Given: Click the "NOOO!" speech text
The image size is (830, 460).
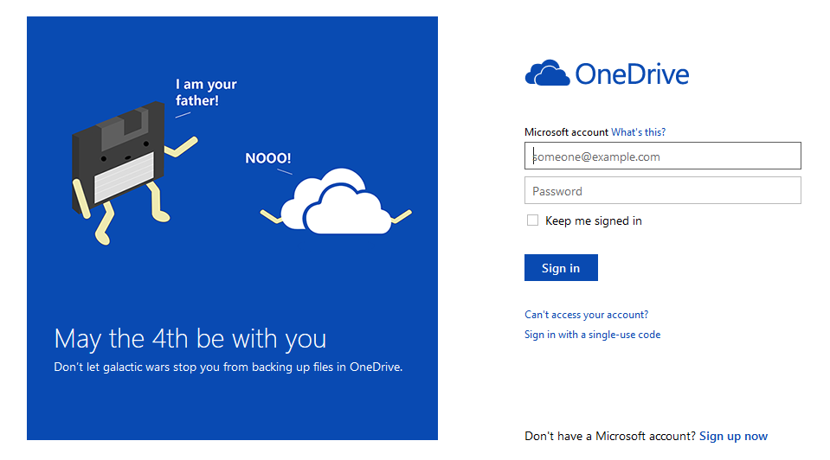Looking at the screenshot, I should click(x=268, y=158).
